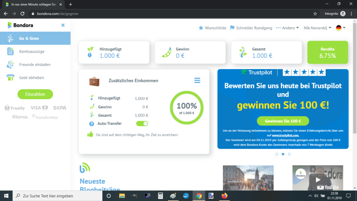The width and height of the screenshot is (357, 201).
Task: Bookmark this page with the star icon
Action: (x=315, y=14)
